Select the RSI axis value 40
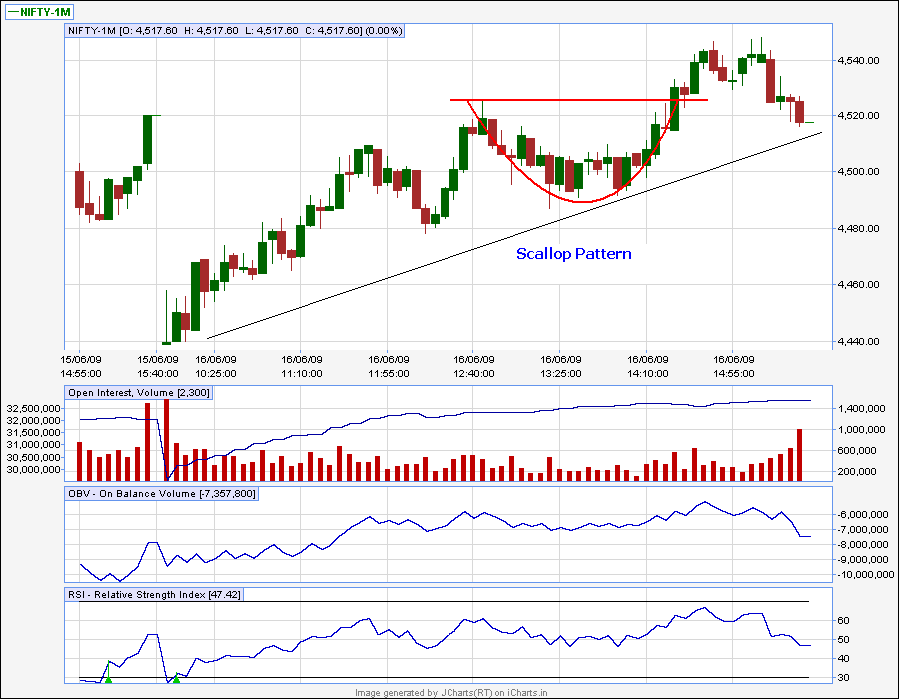Screen dimensions: 899x699 843,659
